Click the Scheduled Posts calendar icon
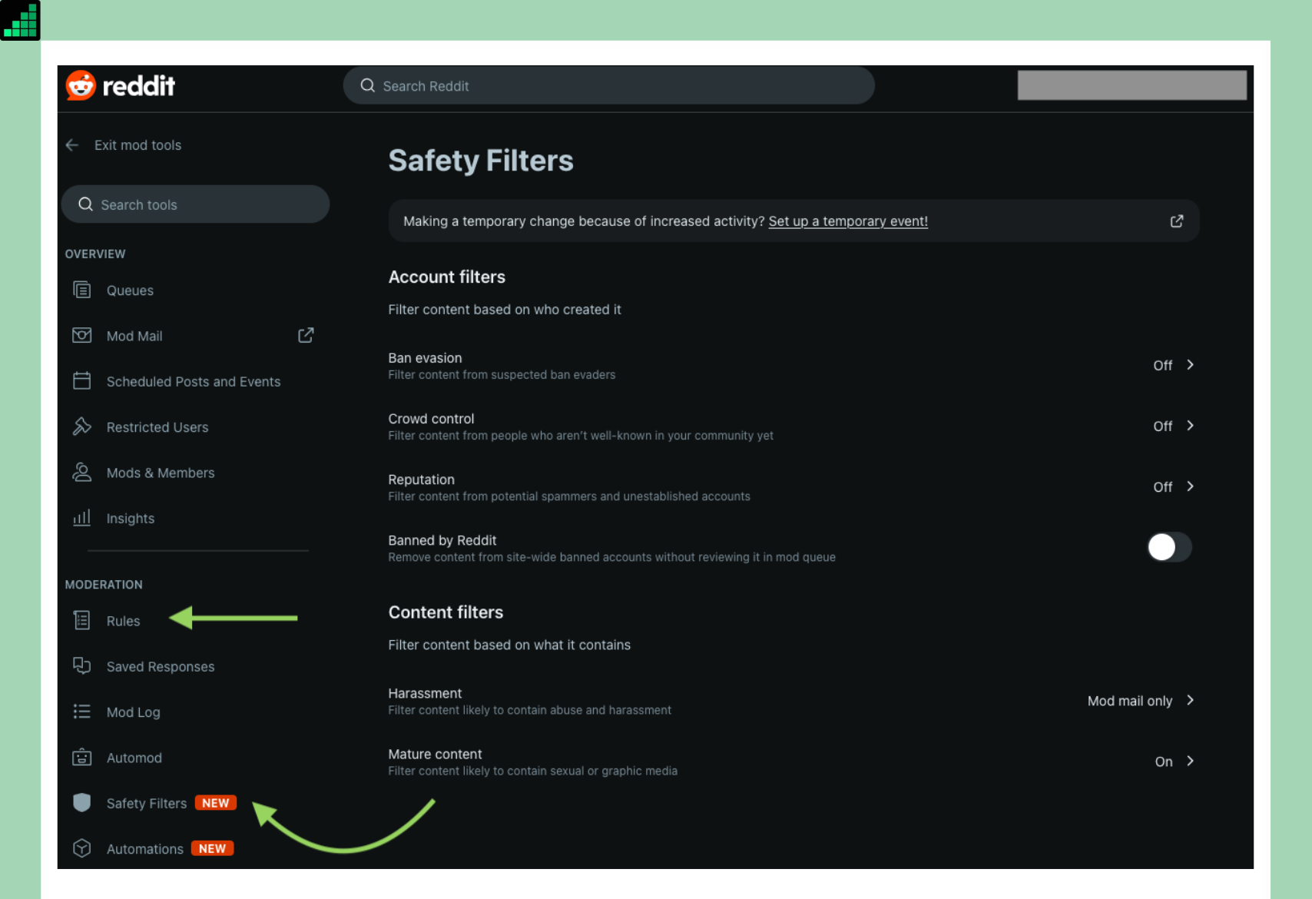Image resolution: width=1312 pixels, height=899 pixels. [81, 381]
